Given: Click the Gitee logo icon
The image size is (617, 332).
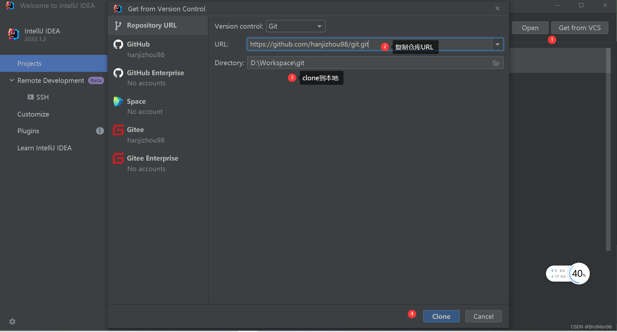Looking at the screenshot, I should 118,130.
